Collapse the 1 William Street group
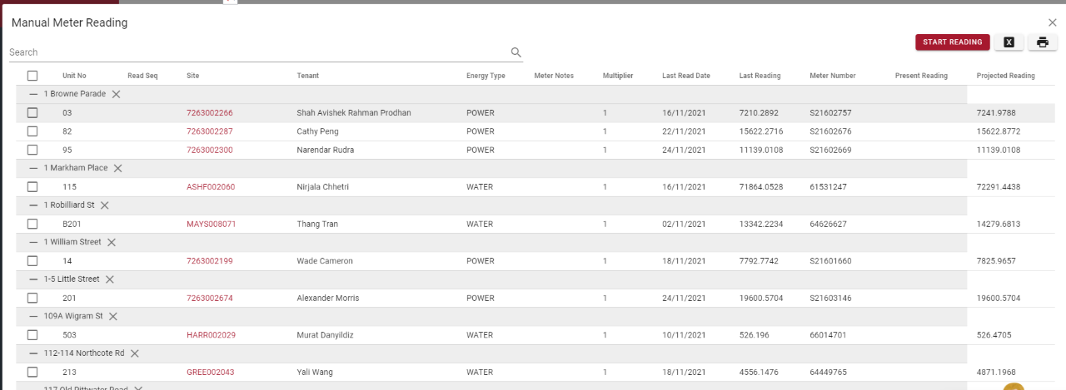 34,242
